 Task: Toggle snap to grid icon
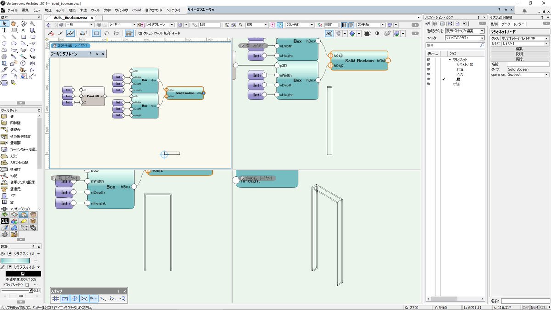coord(56,299)
